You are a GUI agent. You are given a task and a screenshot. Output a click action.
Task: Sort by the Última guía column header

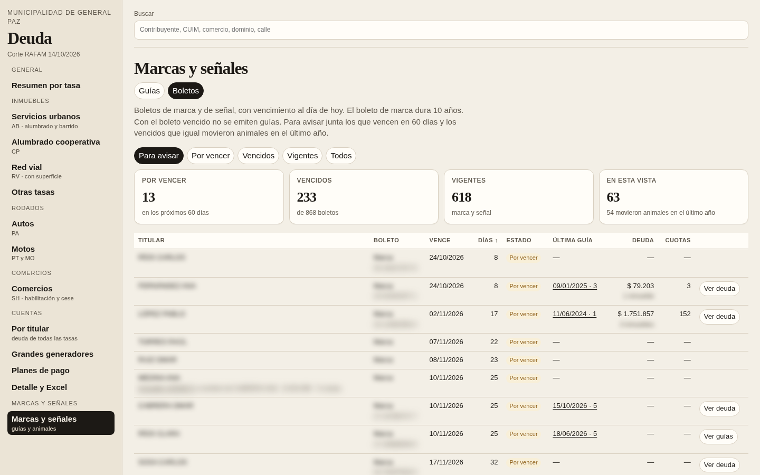pyautogui.click(x=573, y=240)
